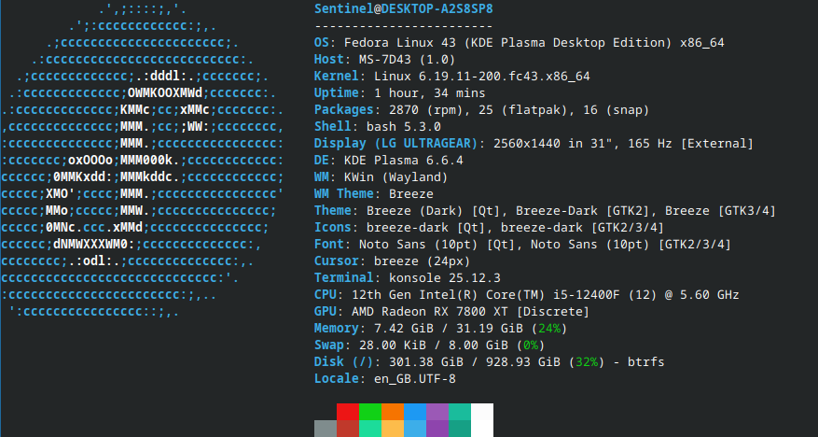
Task: Click the 'Shell' label
Action: click(333, 126)
